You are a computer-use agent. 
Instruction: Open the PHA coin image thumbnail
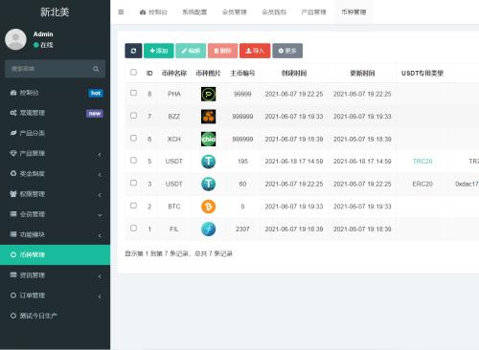click(x=208, y=94)
